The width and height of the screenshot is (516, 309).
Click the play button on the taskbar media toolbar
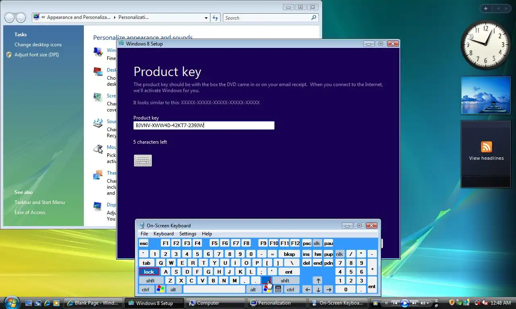tap(405, 303)
